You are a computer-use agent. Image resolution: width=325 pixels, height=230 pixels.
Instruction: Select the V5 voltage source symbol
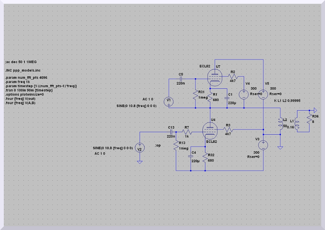pyautogui.click(x=263, y=95)
